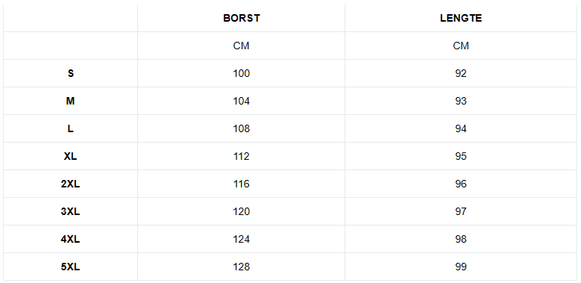Select the M size row label
The image size is (581, 283).
[x=70, y=101]
